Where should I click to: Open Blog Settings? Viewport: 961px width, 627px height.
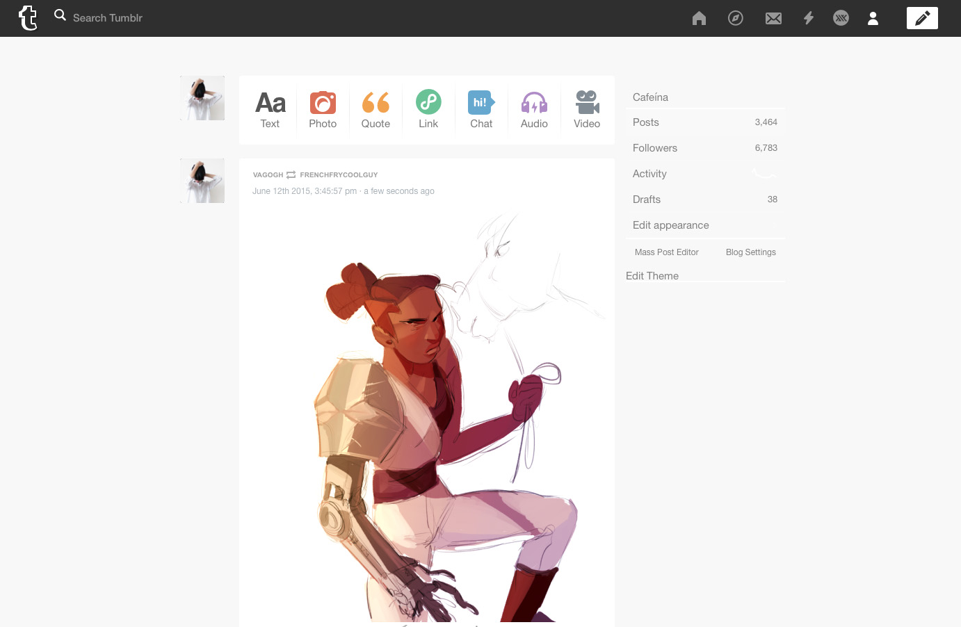(x=751, y=252)
